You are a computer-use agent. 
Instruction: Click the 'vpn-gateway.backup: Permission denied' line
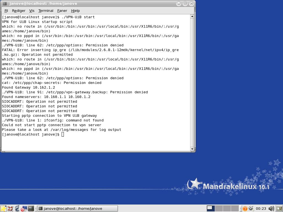[75, 92]
